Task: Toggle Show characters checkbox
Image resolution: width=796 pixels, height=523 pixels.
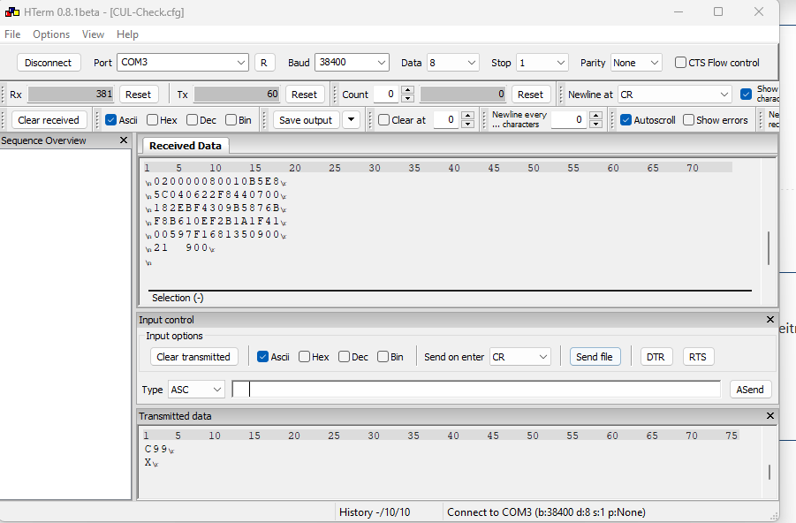Action: [x=746, y=94]
